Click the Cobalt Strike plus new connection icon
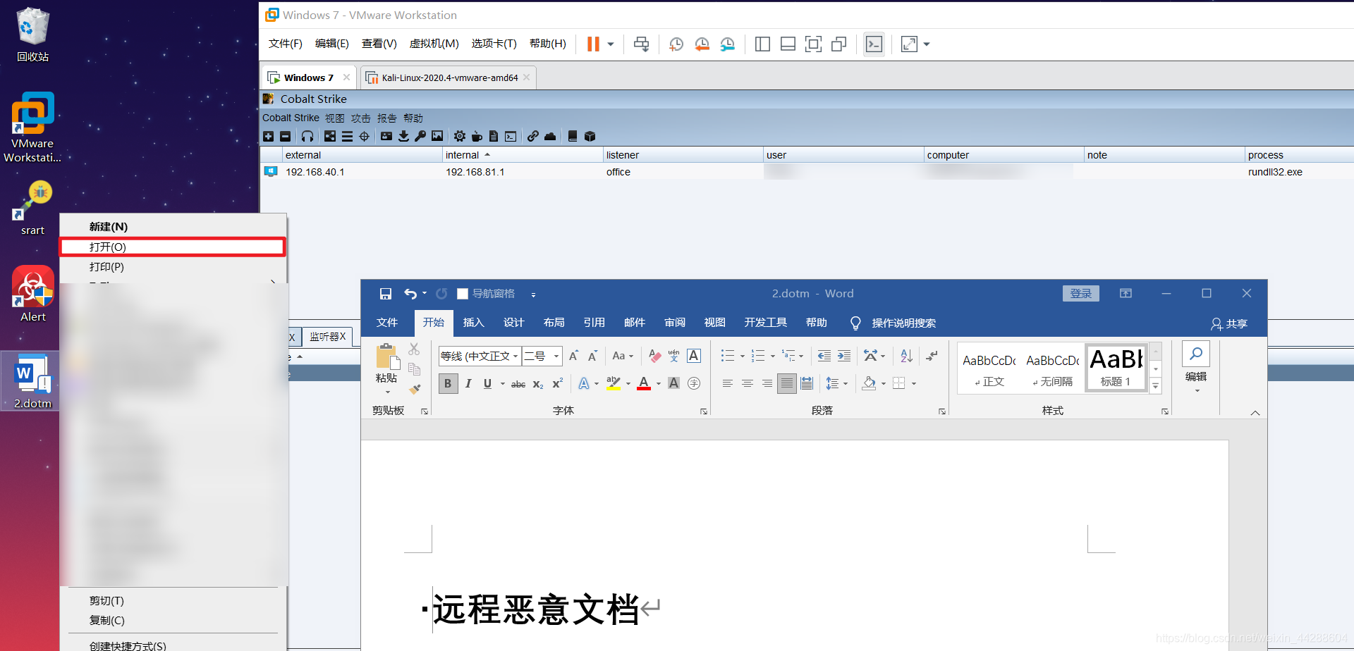 (x=268, y=137)
